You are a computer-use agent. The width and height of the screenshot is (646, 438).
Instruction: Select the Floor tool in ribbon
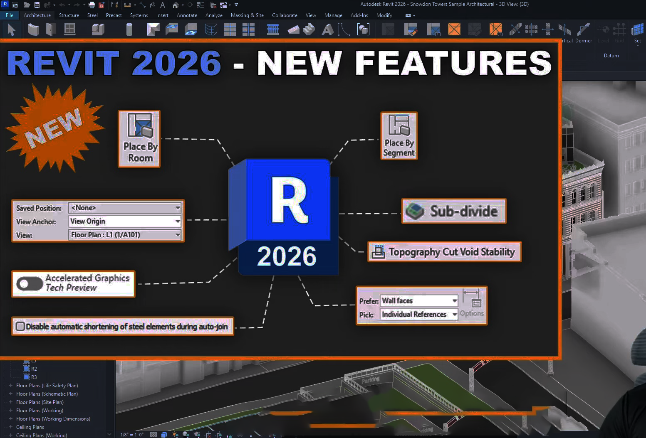tap(191, 30)
